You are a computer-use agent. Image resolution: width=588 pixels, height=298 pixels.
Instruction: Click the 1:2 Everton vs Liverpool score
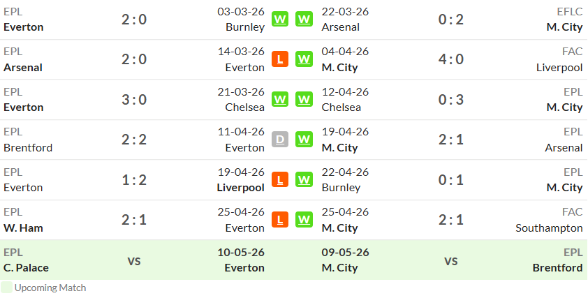(134, 180)
